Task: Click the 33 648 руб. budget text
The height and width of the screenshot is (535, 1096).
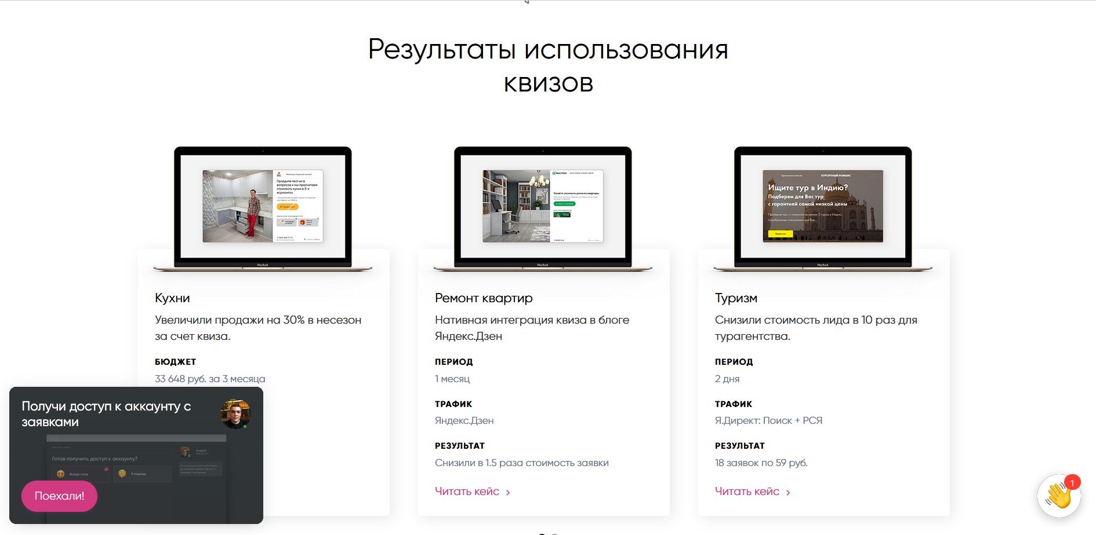Action: [210, 379]
